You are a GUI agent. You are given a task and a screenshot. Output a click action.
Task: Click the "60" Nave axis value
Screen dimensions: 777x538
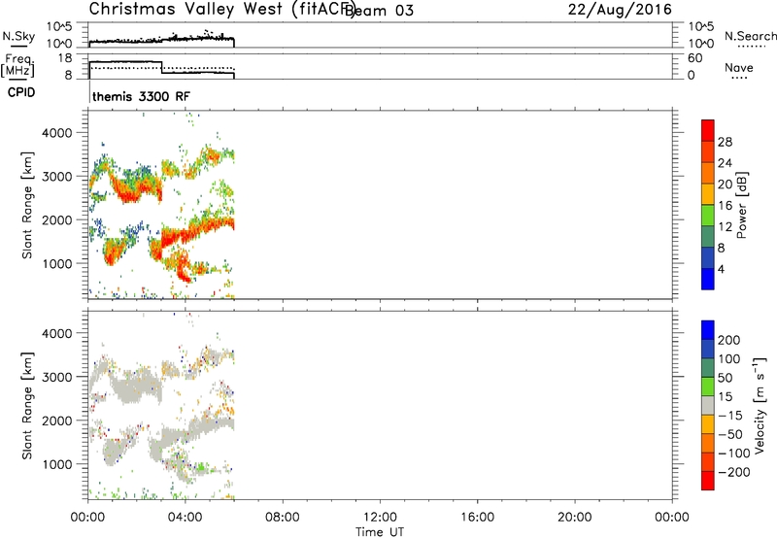pos(695,58)
